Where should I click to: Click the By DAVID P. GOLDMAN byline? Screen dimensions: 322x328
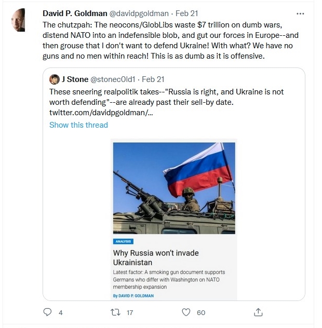coord(133,296)
